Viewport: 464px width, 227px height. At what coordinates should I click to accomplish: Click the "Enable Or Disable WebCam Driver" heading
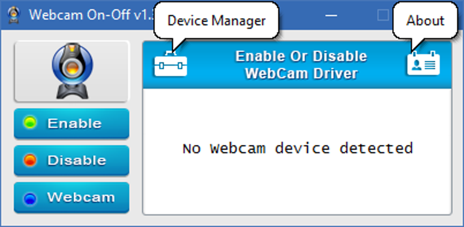click(301, 64)
